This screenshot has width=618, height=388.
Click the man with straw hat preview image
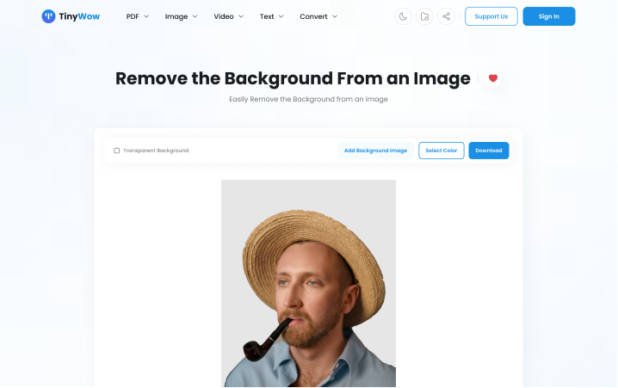[x=308, y=284]
